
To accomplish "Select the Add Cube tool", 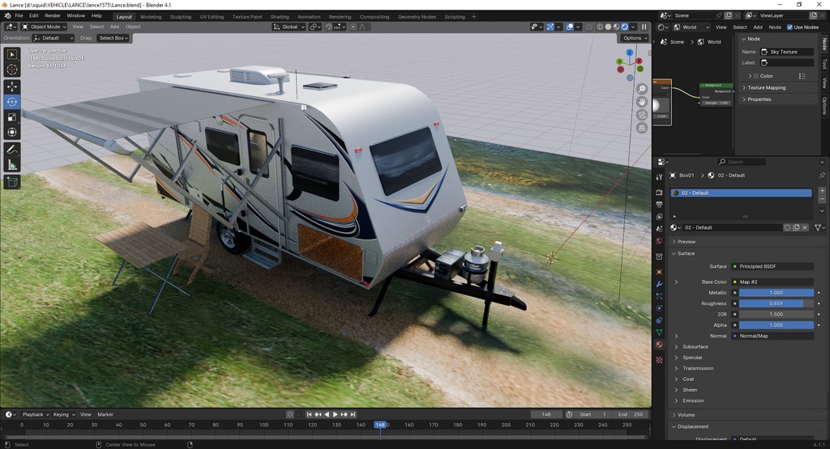I will coord(12,183).
